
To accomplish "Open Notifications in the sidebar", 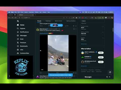I will (x=23, y=32).
